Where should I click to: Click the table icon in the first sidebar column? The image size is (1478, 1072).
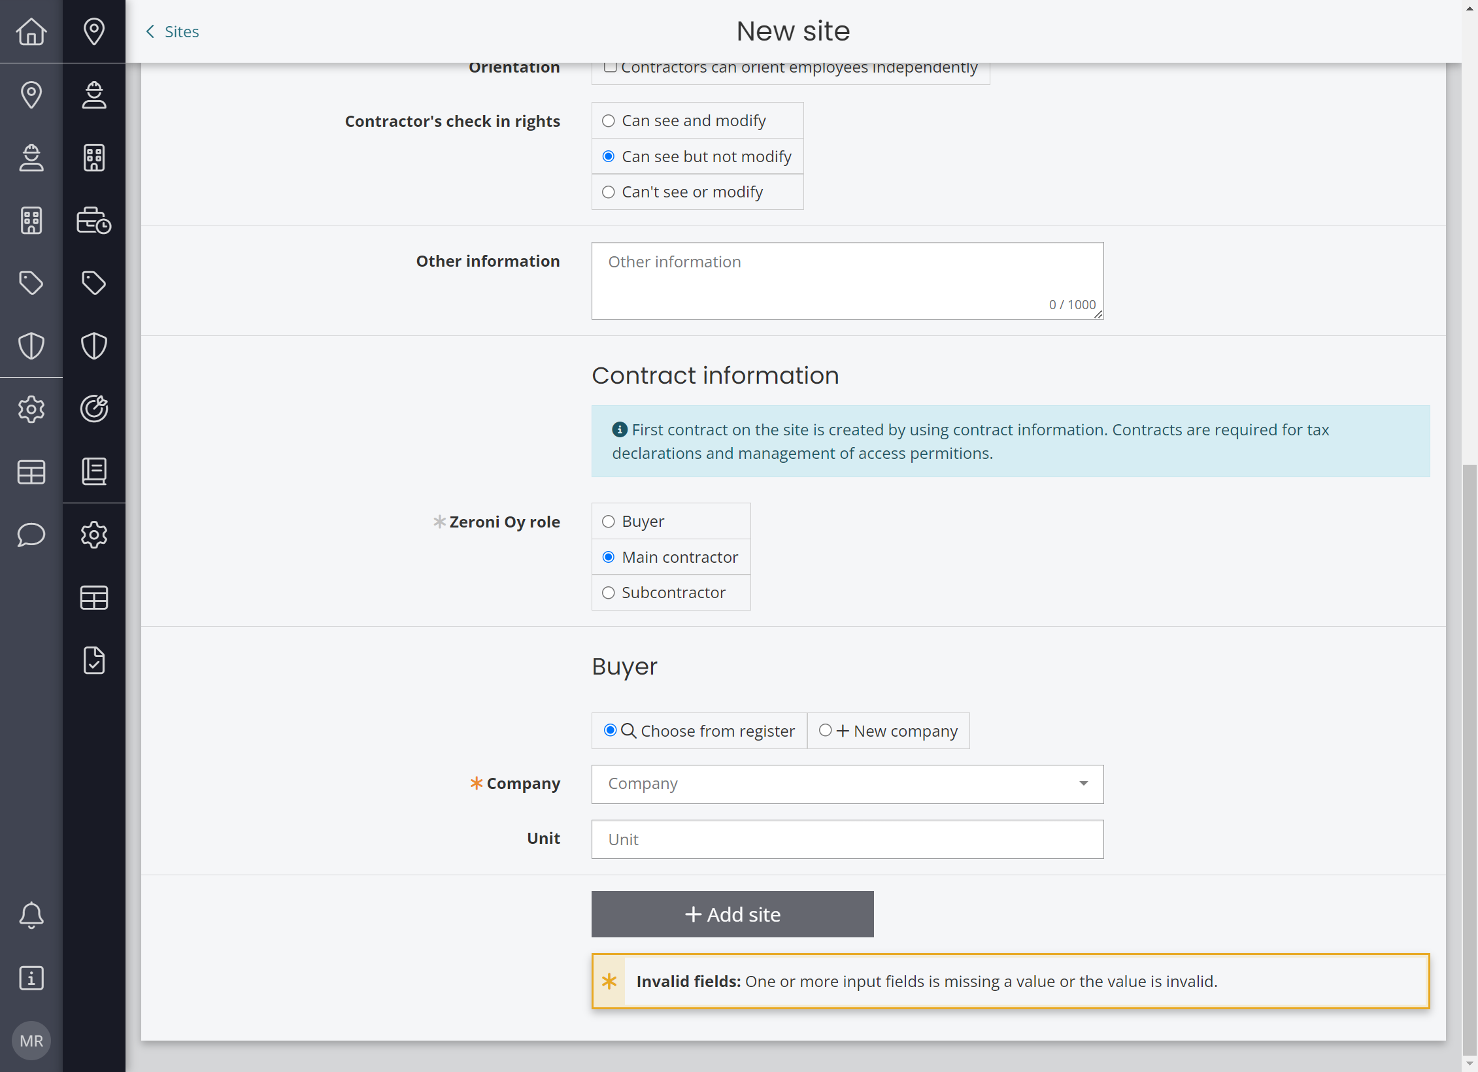click(31, 472)
